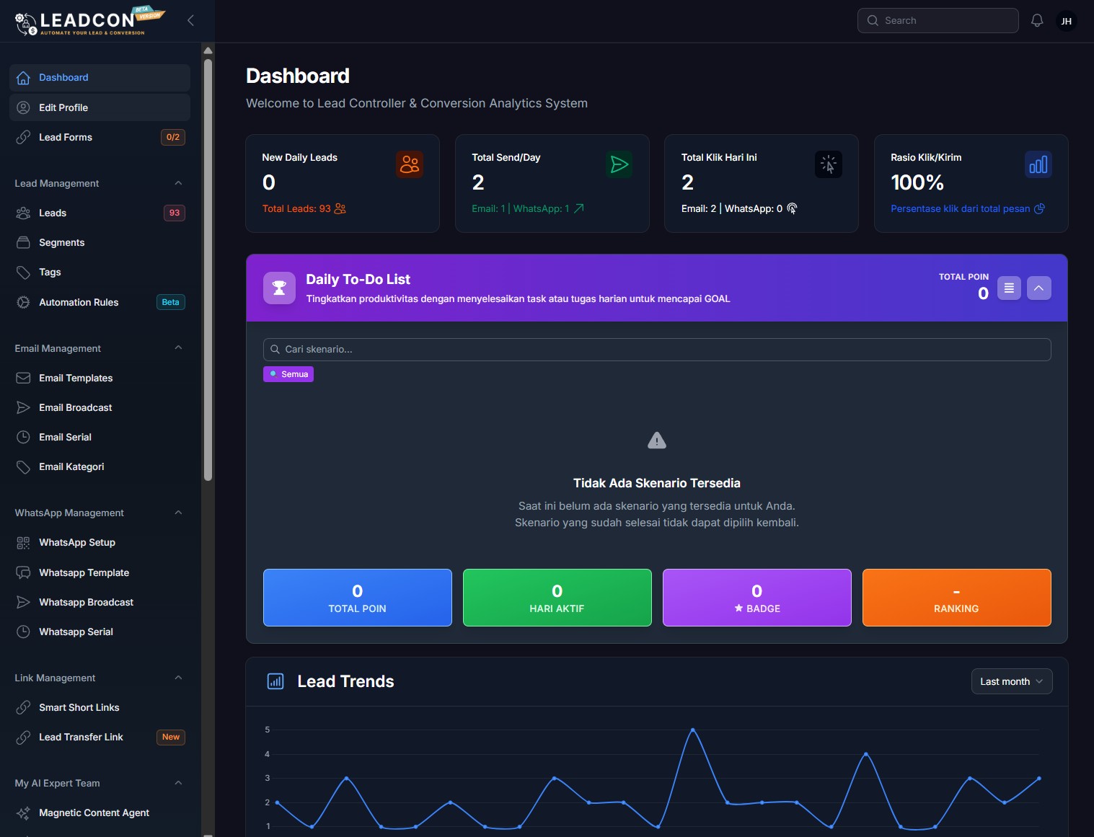Open WhatsApp Setup page
The image size is (1094, 837).
76,542
